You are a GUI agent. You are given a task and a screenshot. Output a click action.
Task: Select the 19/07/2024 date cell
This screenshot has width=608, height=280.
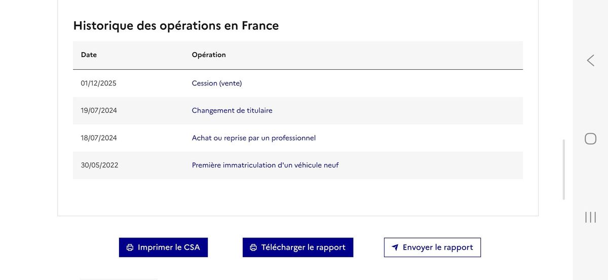coord(99,111)
